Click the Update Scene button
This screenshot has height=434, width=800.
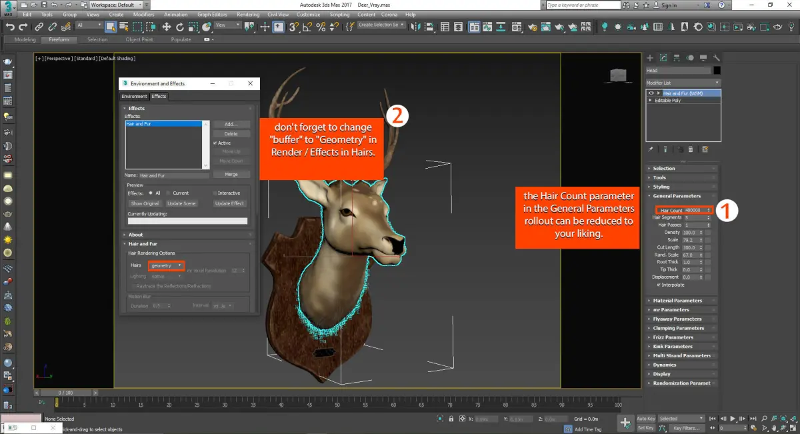pos(181,203)
